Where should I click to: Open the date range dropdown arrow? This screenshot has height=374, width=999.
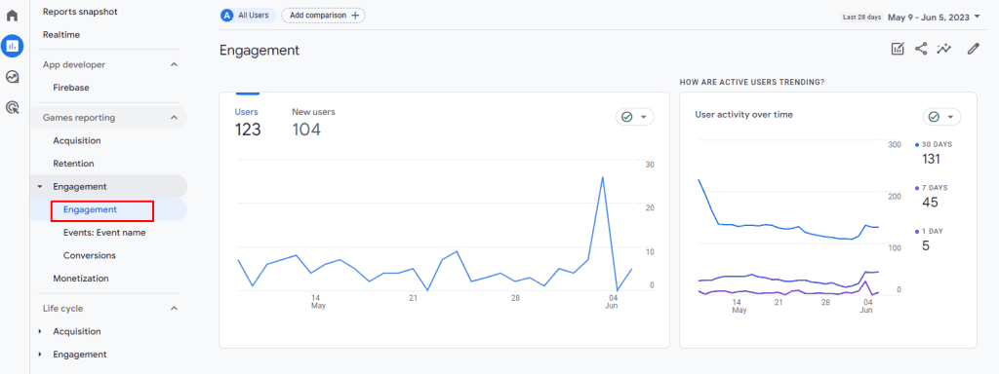(x=978, y=17)
